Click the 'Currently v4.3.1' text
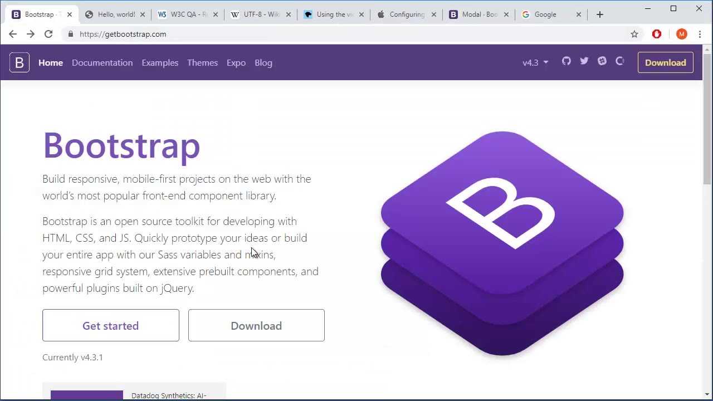Image resolution: width=713 pixels, height=401 pixels. [72, 357]
